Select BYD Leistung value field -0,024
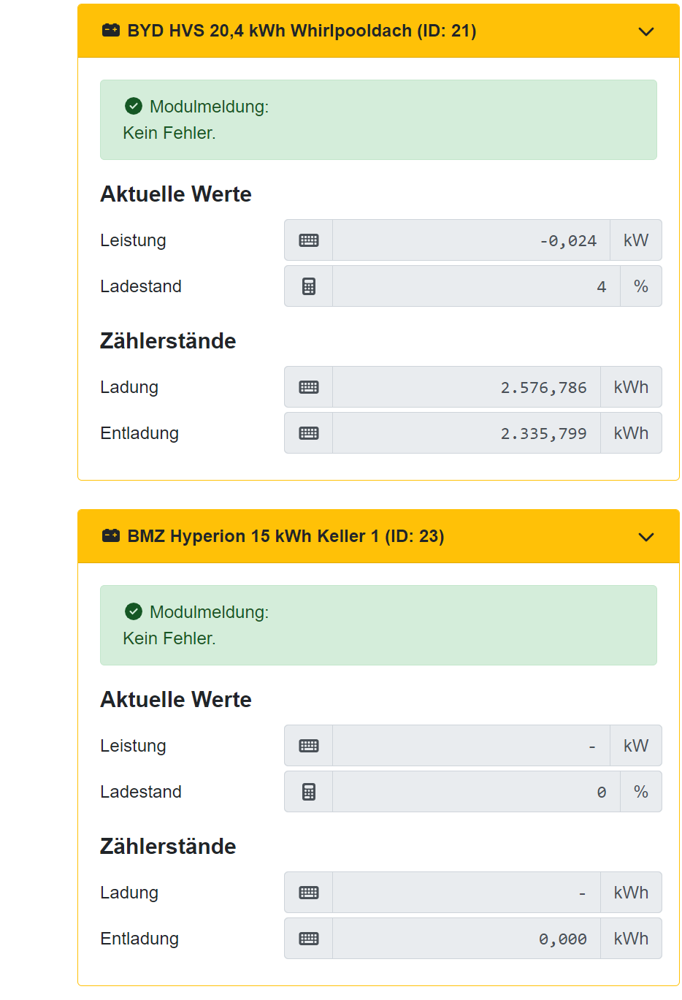The width and height of the screenshot is (682, 1000). (472, 240)
